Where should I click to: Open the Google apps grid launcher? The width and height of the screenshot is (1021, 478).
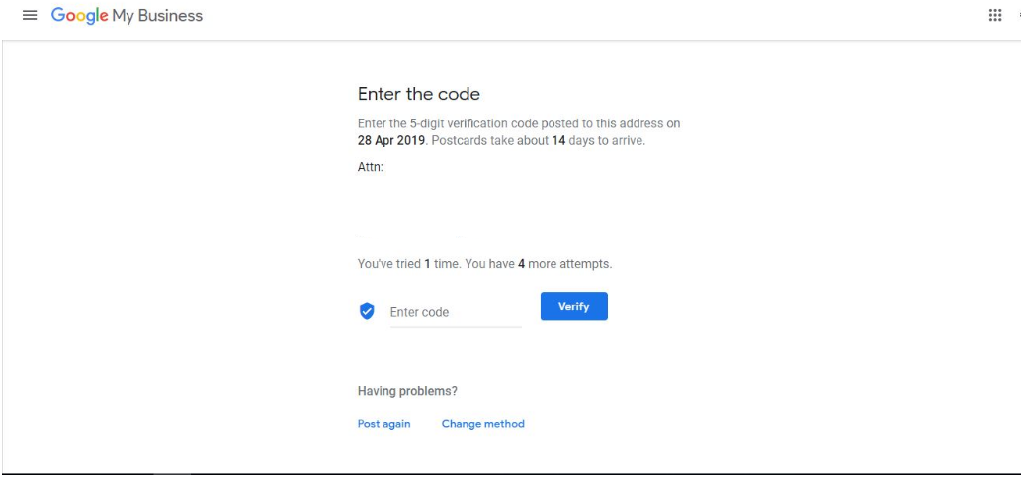point(995,15)
